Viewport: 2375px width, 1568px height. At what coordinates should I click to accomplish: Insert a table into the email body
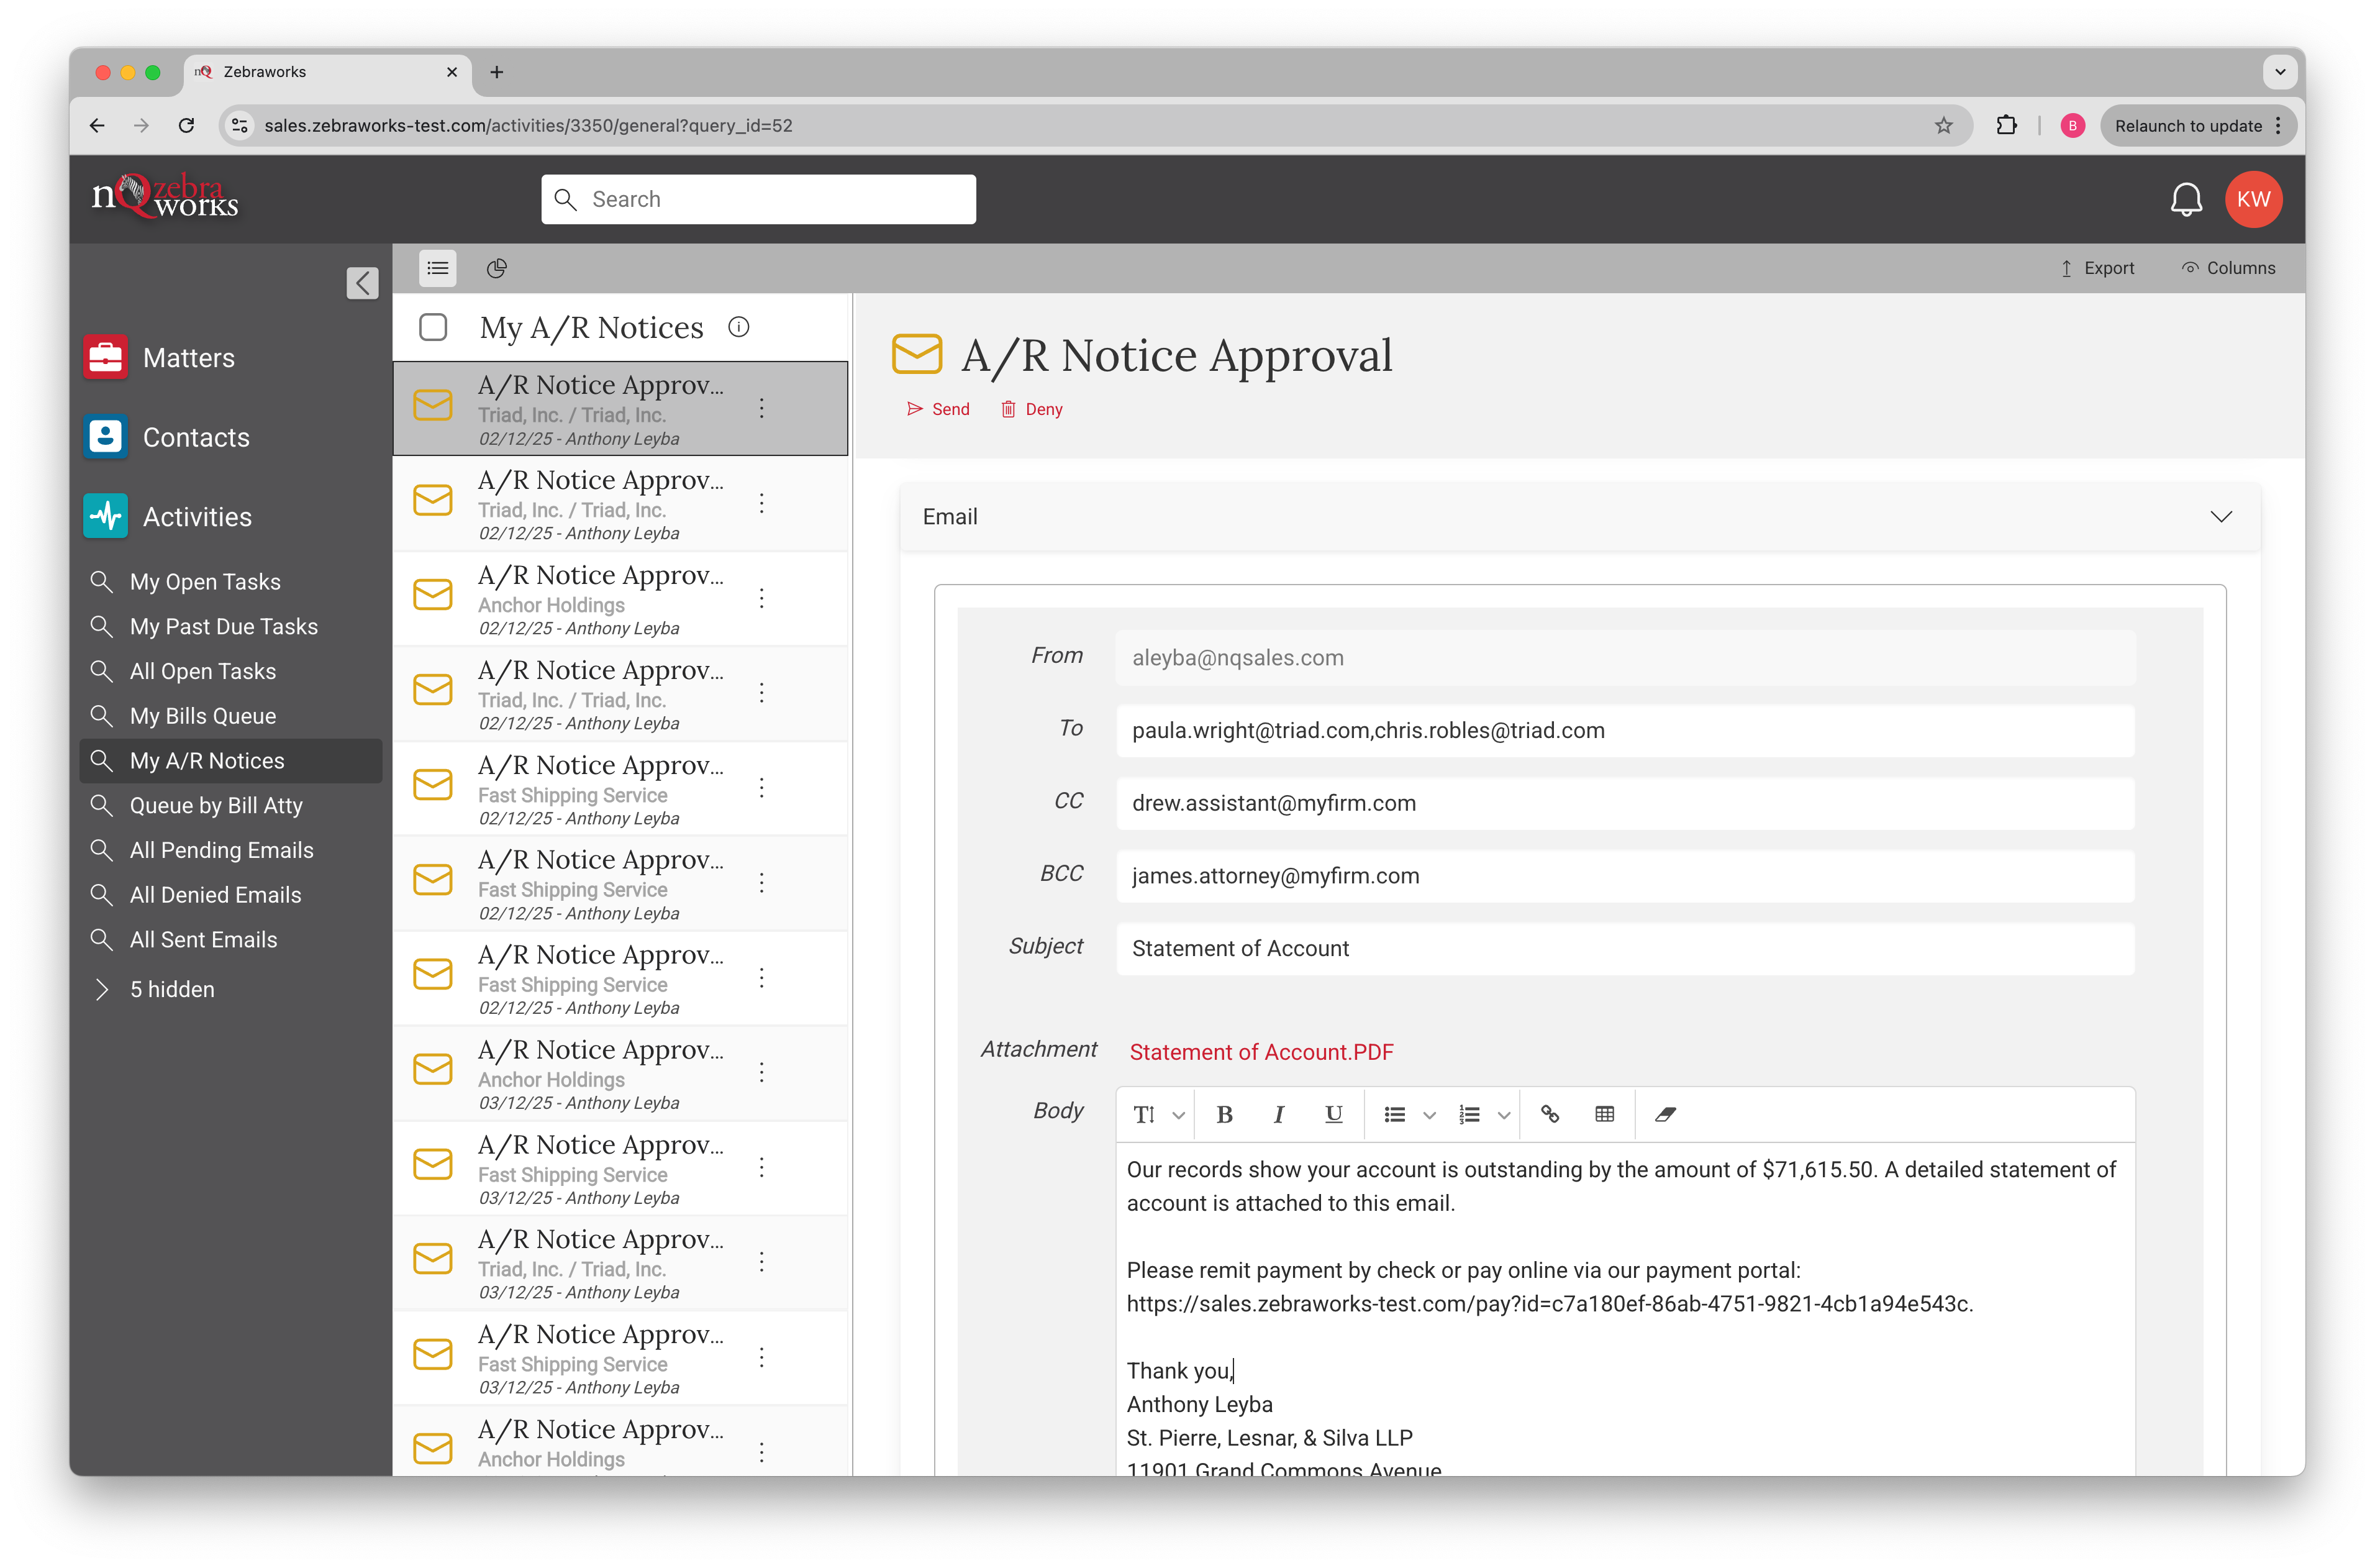pos(1604,1114)
